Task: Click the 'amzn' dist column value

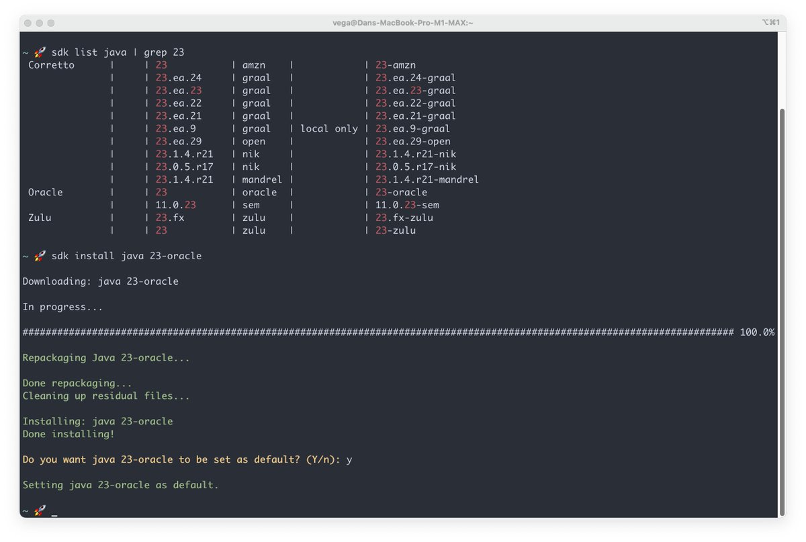Action: coord(254,65)
